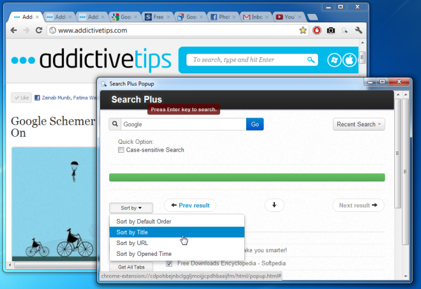Click the Get All Tabs button
Screen dimensions: 421x289
(x=131, y=267)
